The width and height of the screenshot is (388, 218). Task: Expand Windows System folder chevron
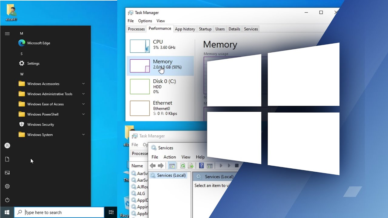click(x=83, y=134)
